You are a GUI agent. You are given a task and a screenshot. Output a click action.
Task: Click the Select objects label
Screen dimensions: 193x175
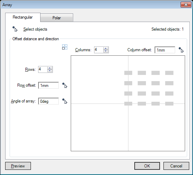tap(35, 29)
